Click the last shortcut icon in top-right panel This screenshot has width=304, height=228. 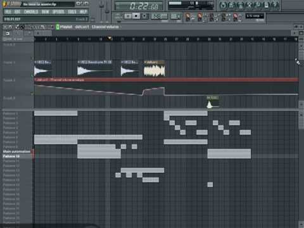pos(275,5)
